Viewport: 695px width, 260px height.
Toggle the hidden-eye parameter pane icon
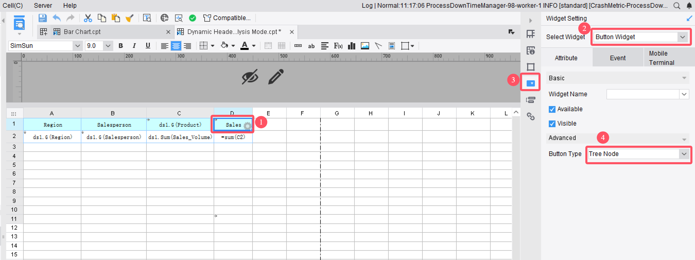250,77
